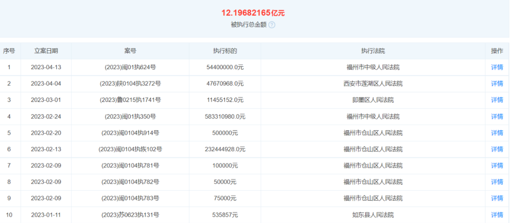Click 福州市中级人民法院 in row 4

[373, 116]
